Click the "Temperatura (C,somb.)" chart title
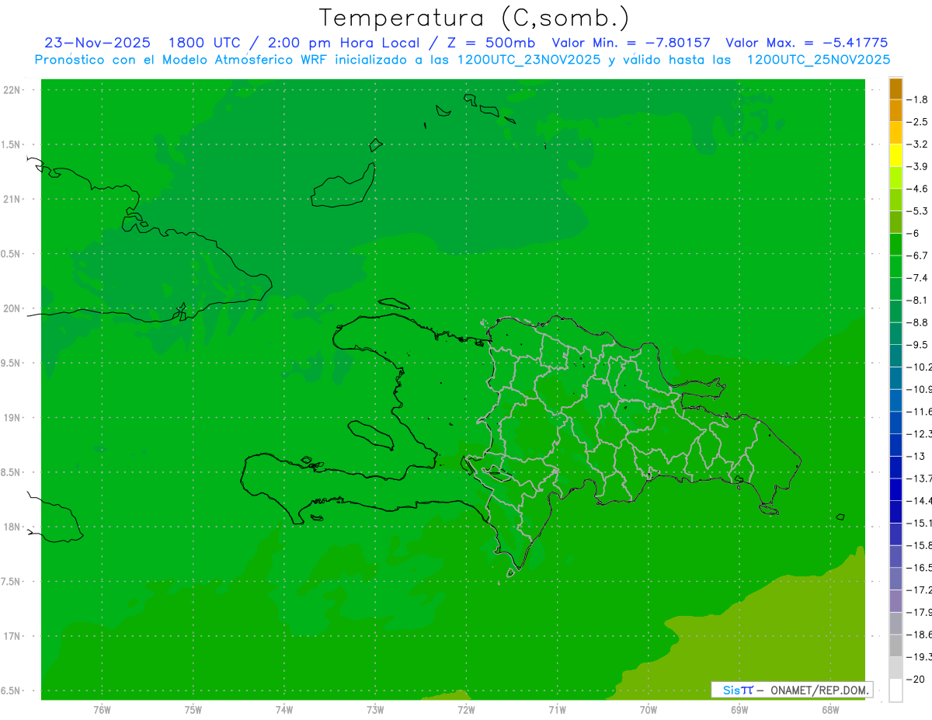 tap(475, 18)
